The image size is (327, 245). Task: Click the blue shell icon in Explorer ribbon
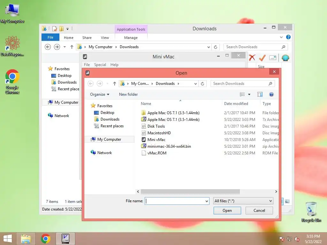(285, 58)
